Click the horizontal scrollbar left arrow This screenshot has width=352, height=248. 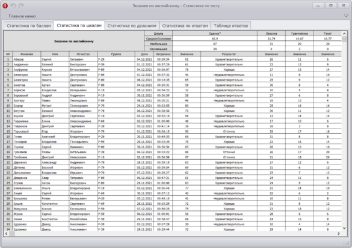click(x=6, y=234)
